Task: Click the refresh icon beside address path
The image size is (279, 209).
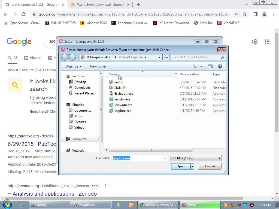Action: click(166, 57)
